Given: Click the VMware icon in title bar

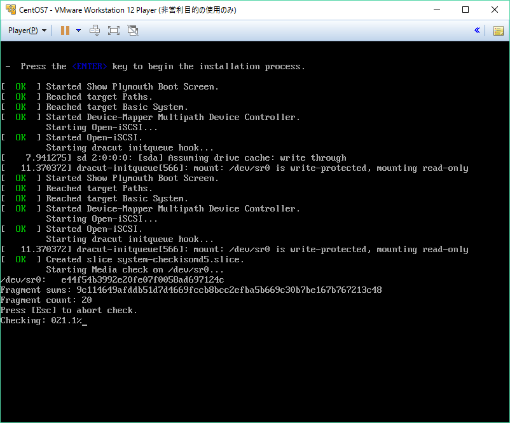Looking at the screenshot, I should 11,10.
